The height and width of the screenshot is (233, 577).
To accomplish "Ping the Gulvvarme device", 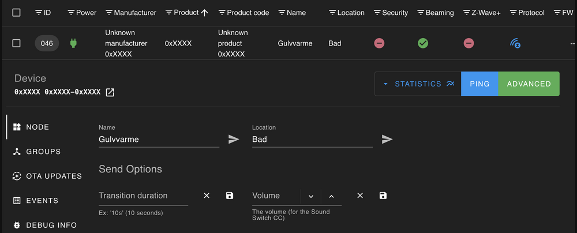I will pyautogui.click(x=479, y=84).
